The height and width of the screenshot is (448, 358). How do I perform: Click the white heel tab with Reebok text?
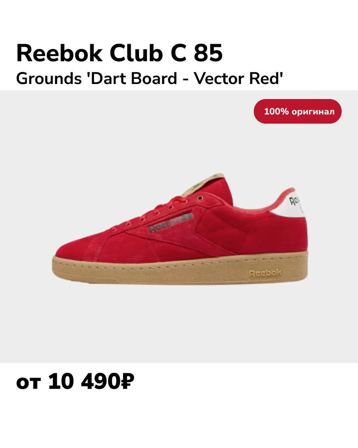click(294, 204)
